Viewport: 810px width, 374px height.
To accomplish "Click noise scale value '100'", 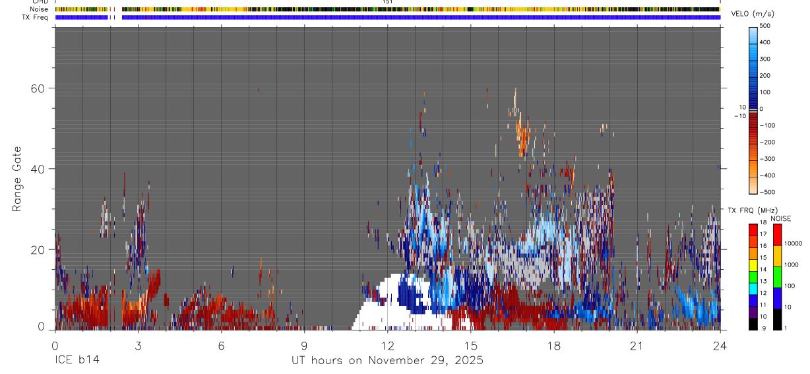I will click(x=790, y=286).
